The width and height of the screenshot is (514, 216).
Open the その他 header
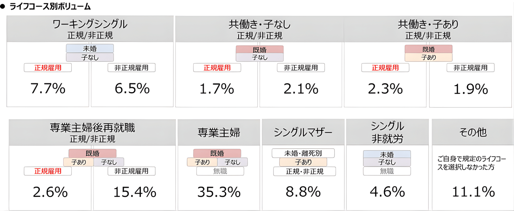click(473, 132)
